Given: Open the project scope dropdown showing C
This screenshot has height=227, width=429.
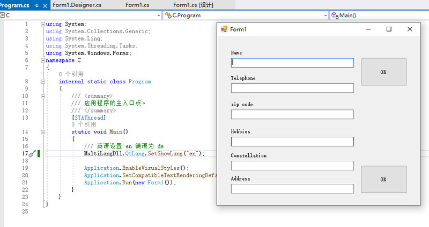Looking at the screenshot, I should point(159,15).
